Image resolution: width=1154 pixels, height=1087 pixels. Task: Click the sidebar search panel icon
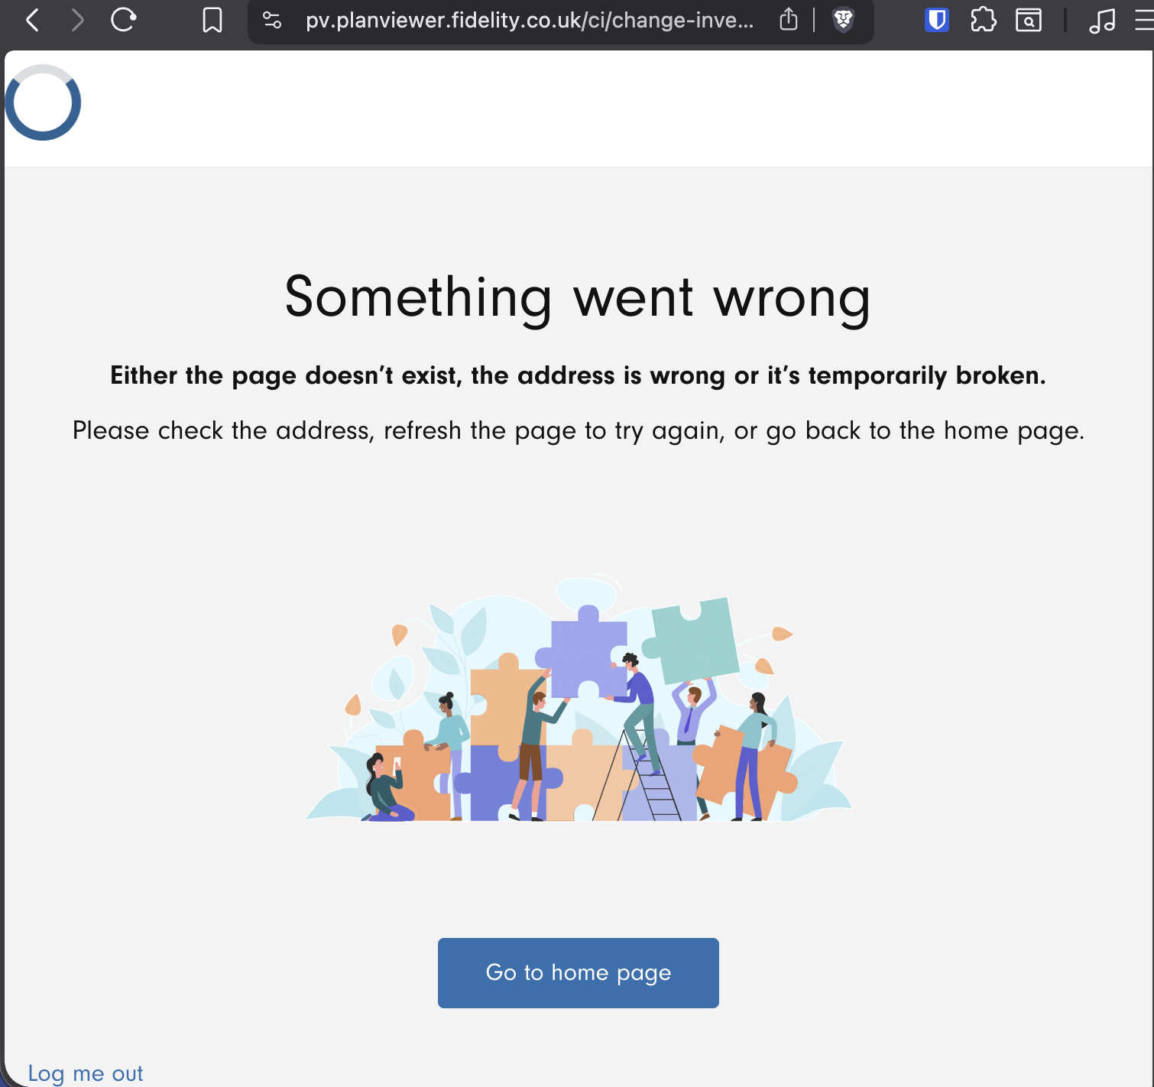1029,20
